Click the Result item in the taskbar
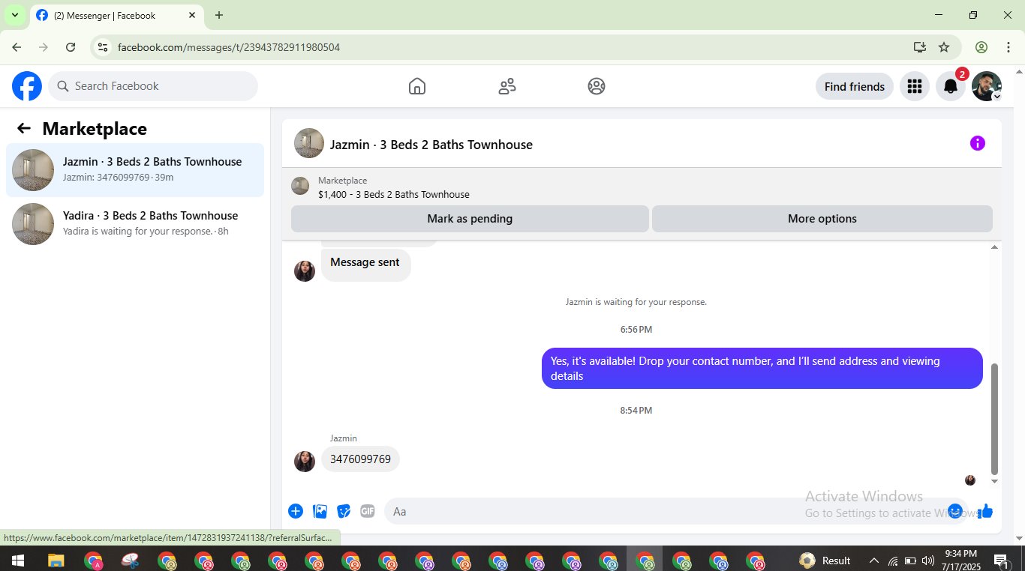1025x571 pixels. click(825, 560)
